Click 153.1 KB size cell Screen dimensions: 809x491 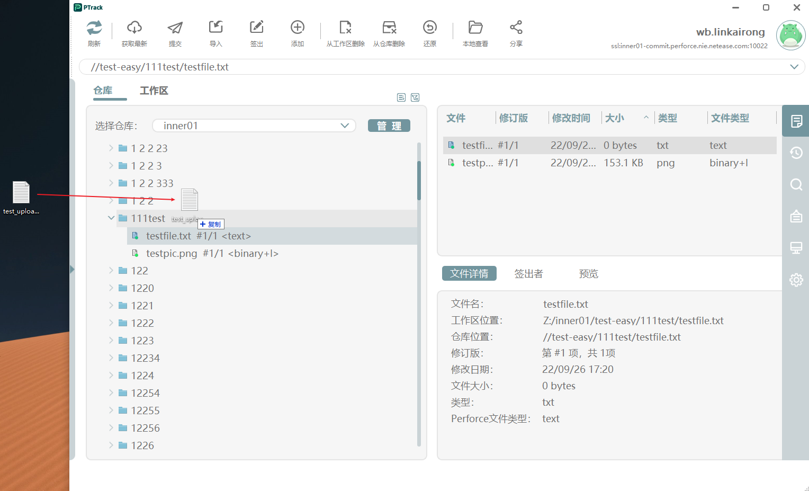click(x=623, y=163)
